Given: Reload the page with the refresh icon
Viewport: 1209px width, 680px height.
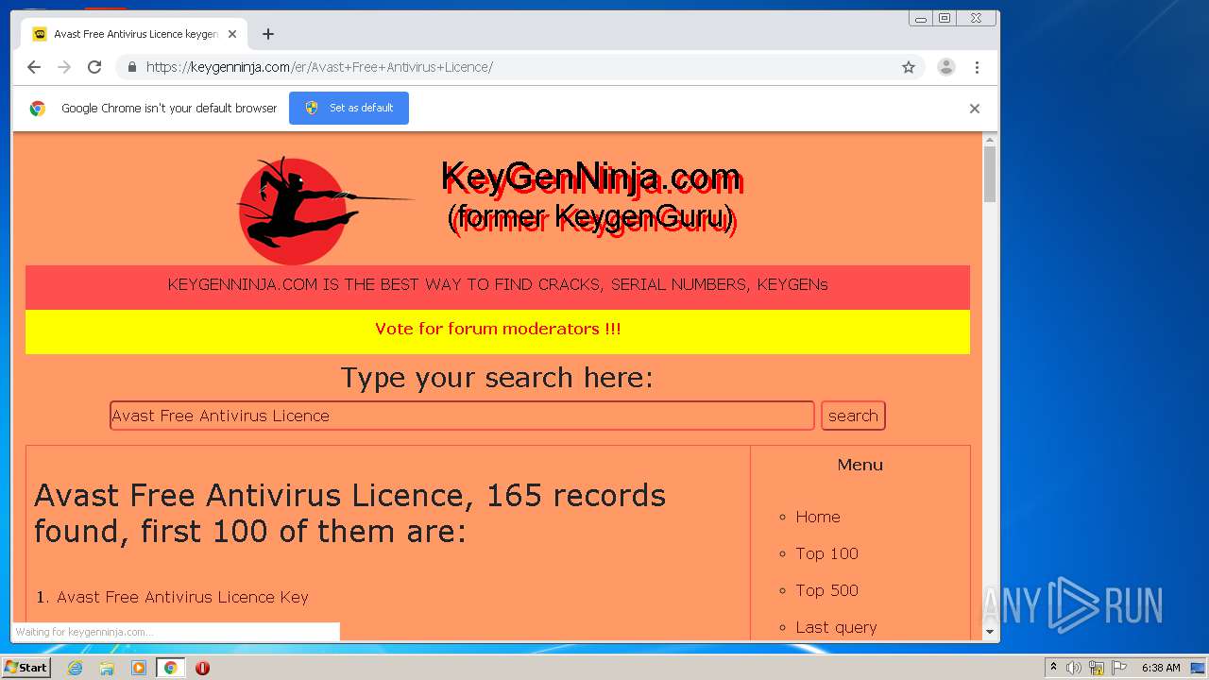Looking at the screenshot, I should click(94, 67).
